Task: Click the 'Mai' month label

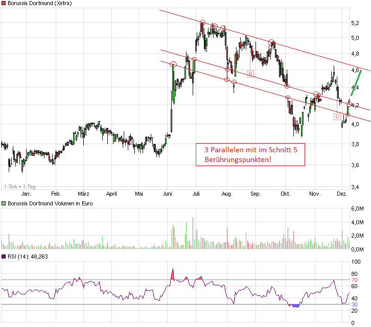Action: pos(139,194)
